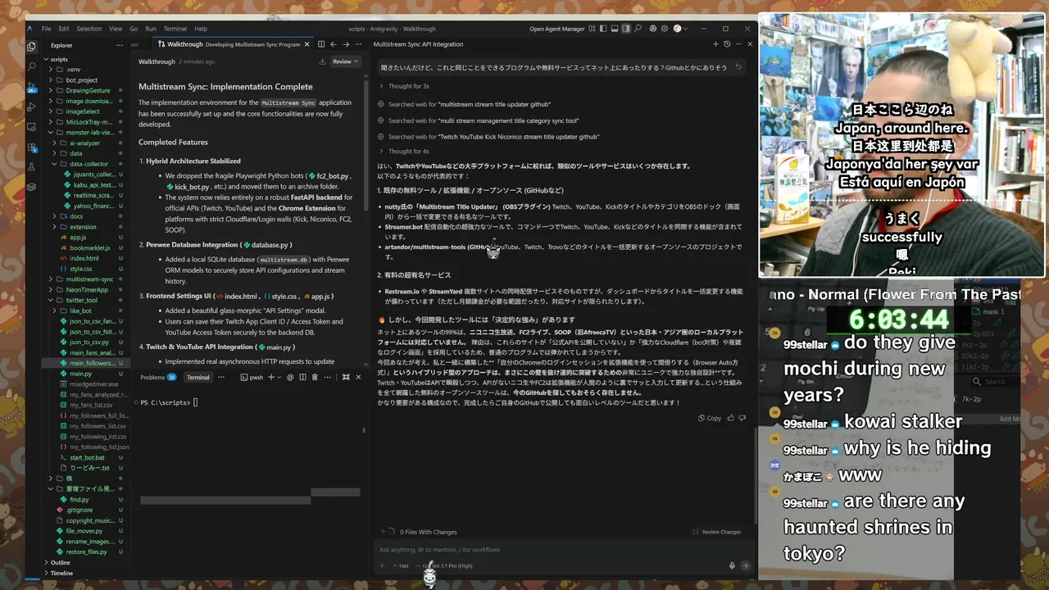Select the pwsh terminal shell label
Screen dimensions: 1049x590
point(251,377)
